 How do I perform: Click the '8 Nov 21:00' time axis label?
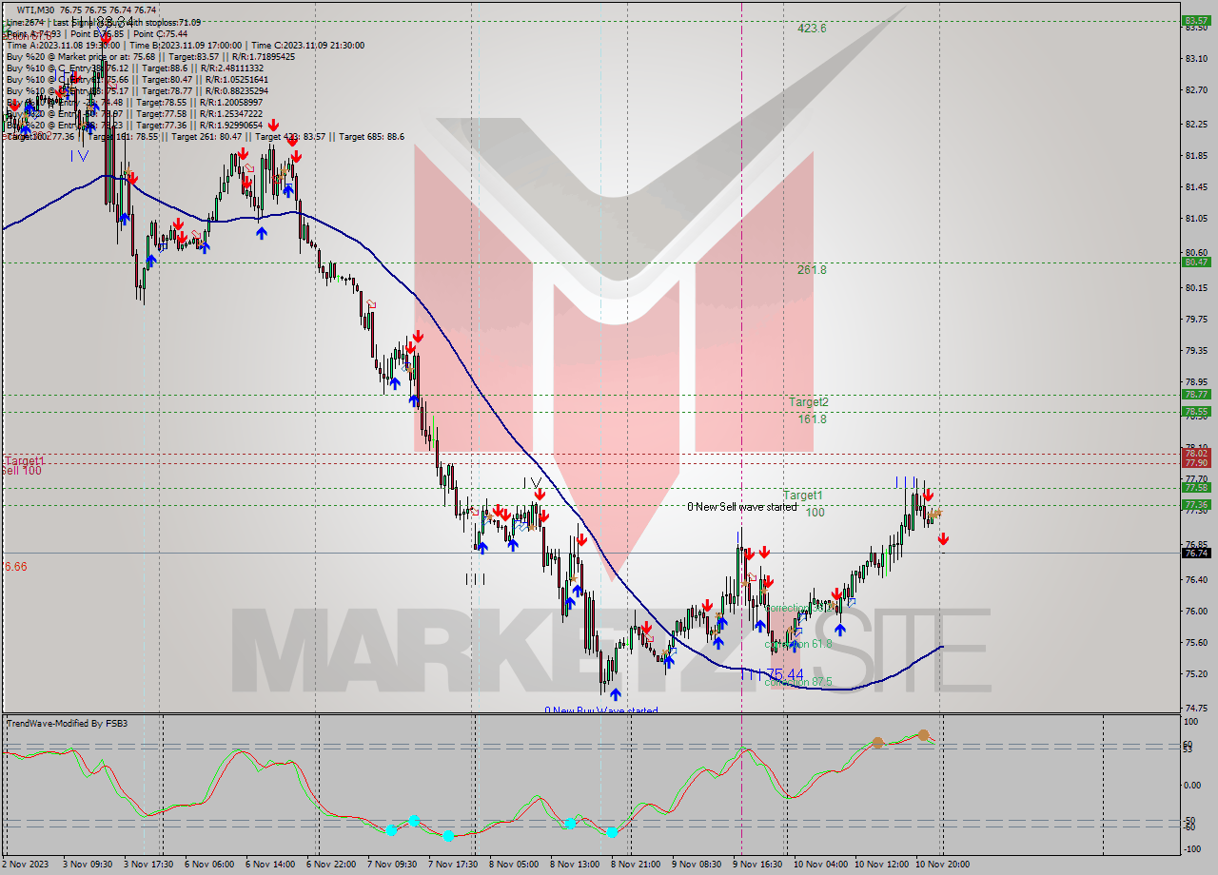(636, 865)
